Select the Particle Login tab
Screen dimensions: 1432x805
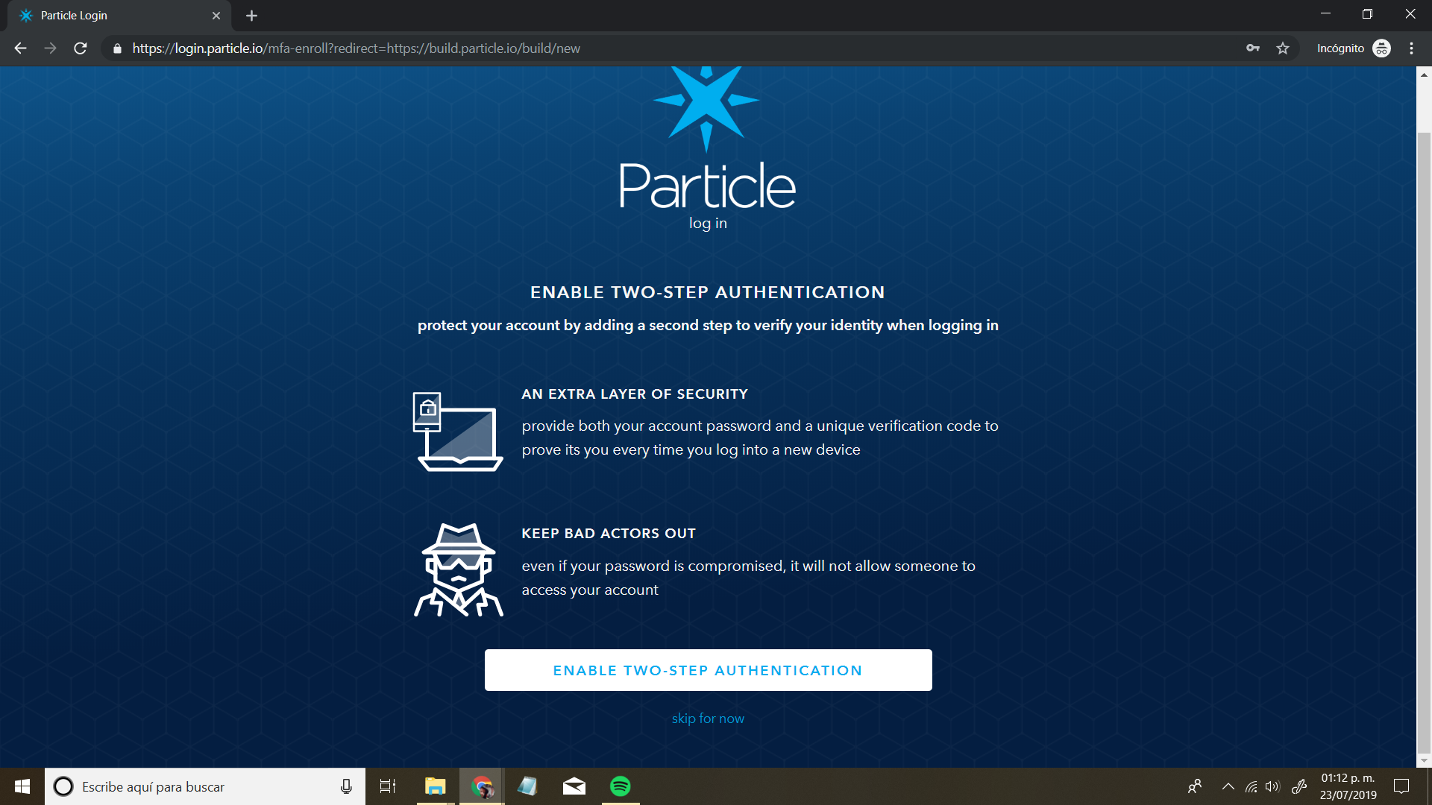[x=119, y=16]
